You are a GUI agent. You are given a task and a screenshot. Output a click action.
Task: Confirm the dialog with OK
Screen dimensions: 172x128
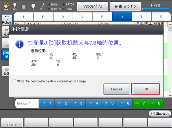pos(146,89)
